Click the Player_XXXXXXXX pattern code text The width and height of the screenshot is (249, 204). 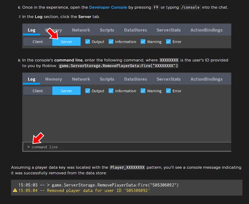click(x=127, y=167)
